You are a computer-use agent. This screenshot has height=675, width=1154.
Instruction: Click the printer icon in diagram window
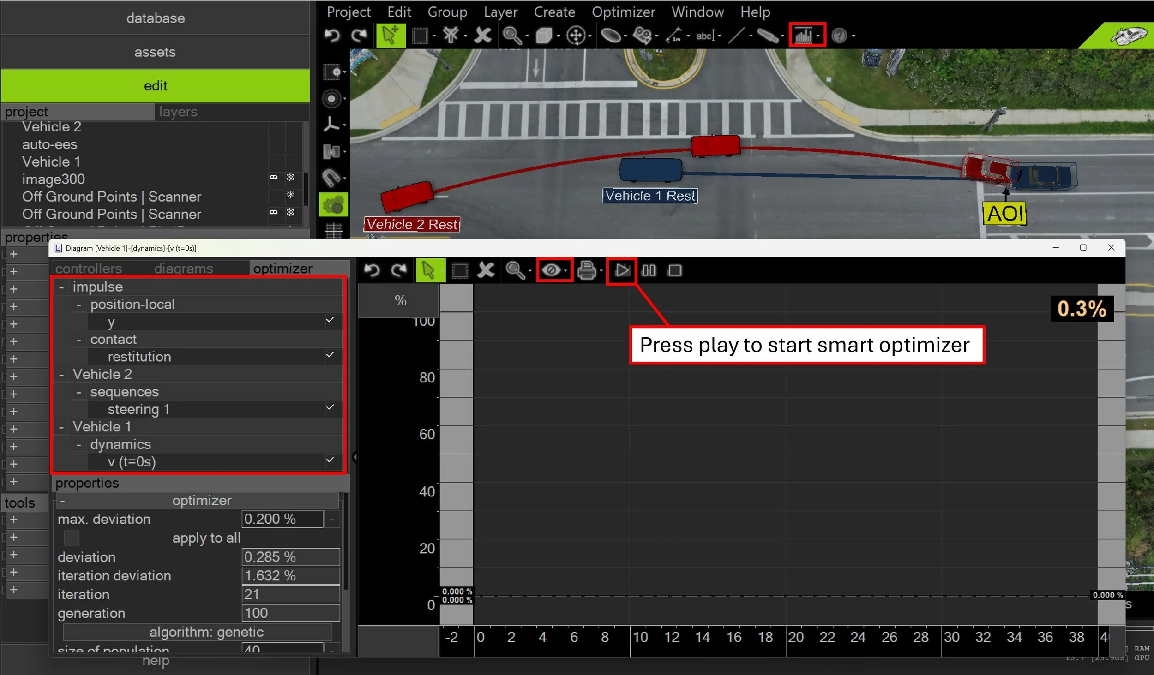[x=587, y=270]
